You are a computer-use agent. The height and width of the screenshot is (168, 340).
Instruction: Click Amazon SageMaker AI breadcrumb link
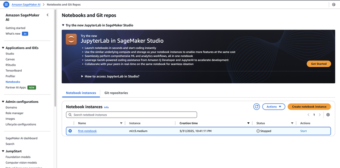coord(26,4)
